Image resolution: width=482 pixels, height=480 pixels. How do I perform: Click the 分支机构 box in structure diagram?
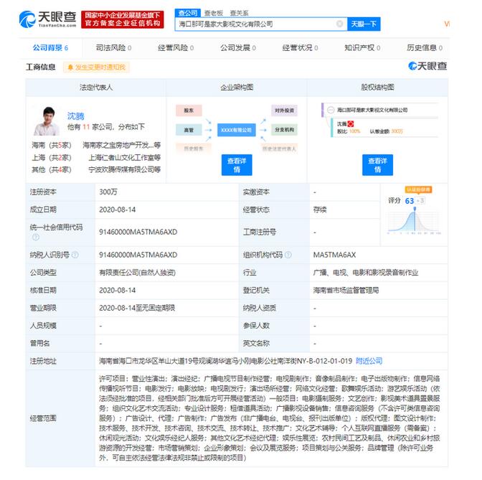284,130
